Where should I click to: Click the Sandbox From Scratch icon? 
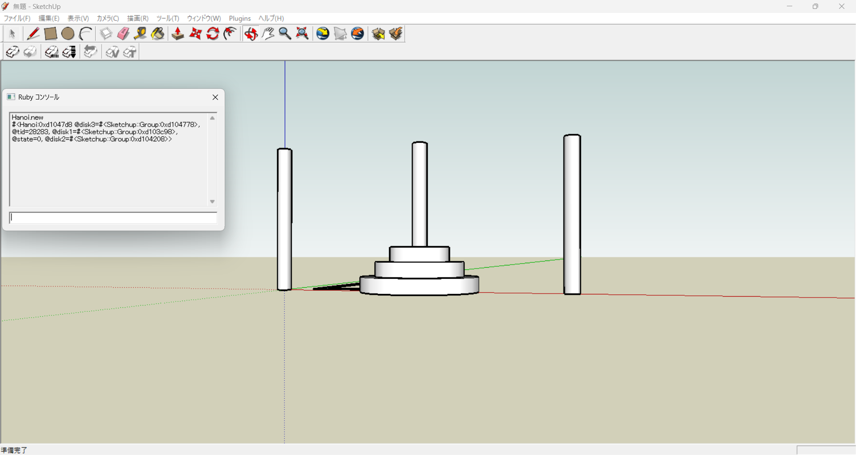(30, 52)
